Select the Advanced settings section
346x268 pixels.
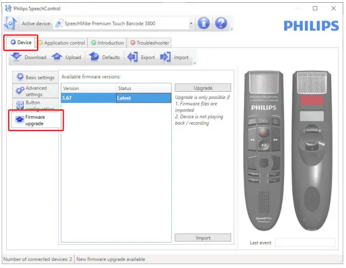click(35, 91)
